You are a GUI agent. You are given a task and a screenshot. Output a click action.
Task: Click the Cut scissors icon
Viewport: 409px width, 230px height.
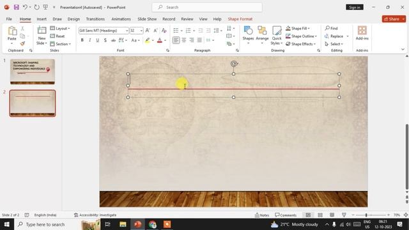22,28
